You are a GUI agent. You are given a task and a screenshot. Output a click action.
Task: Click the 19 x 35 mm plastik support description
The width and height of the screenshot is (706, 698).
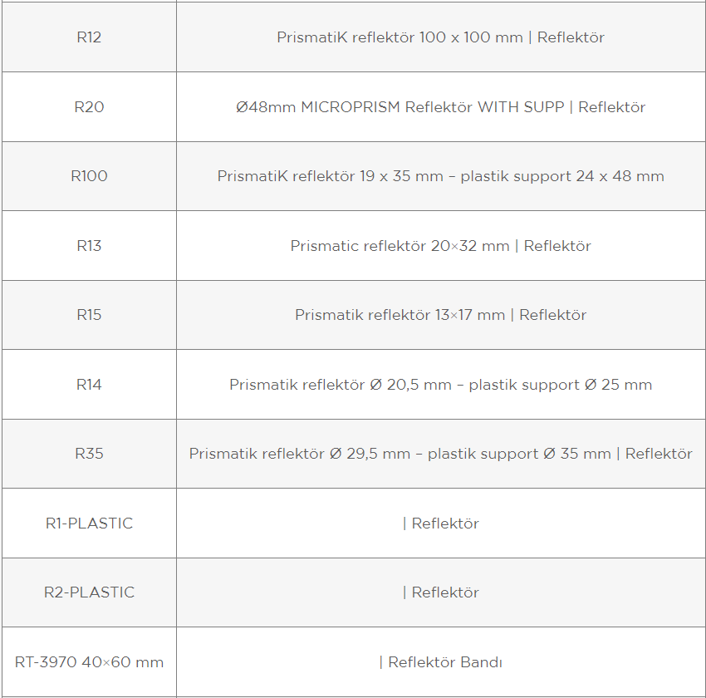click(x=440, y=176)
